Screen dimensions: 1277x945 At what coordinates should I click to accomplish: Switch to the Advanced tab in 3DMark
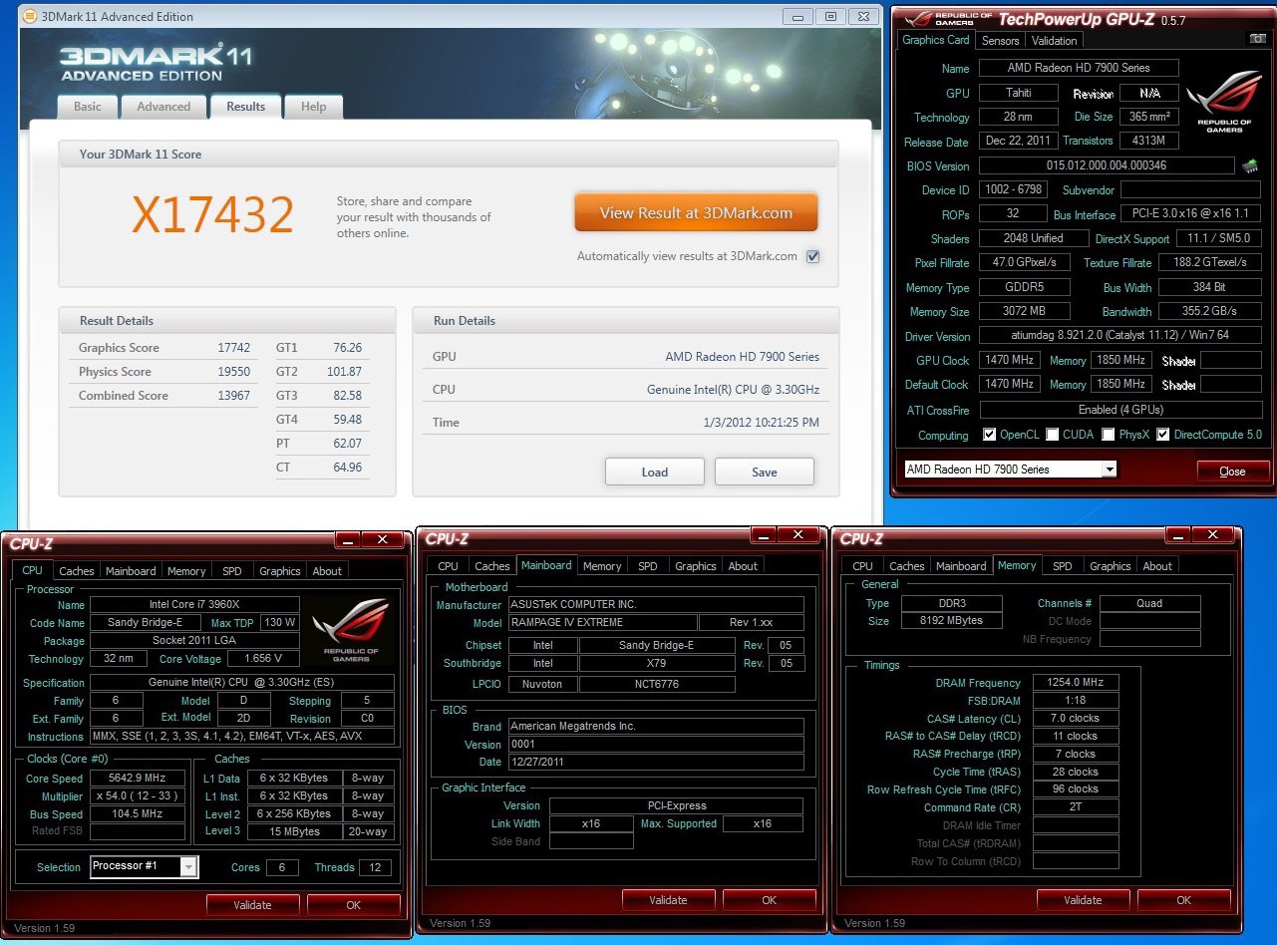click(163, 107)
